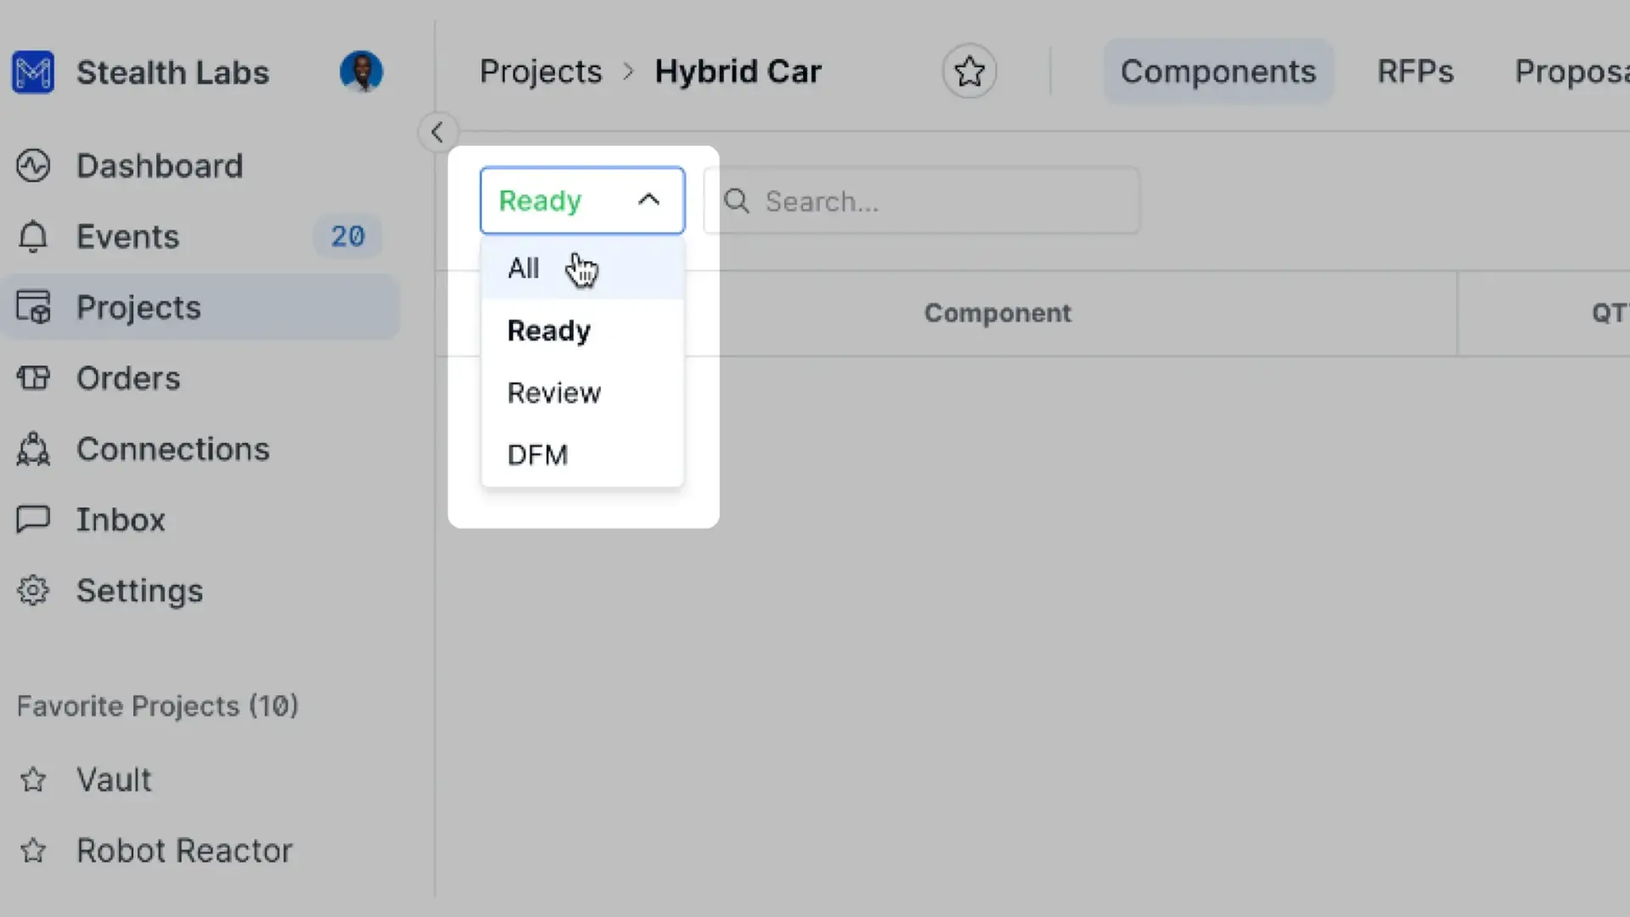Select 'Review' from the status menu

553,392
